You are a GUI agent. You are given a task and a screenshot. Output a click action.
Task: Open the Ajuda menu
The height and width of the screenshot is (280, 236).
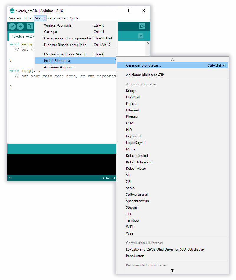point(74,18)
